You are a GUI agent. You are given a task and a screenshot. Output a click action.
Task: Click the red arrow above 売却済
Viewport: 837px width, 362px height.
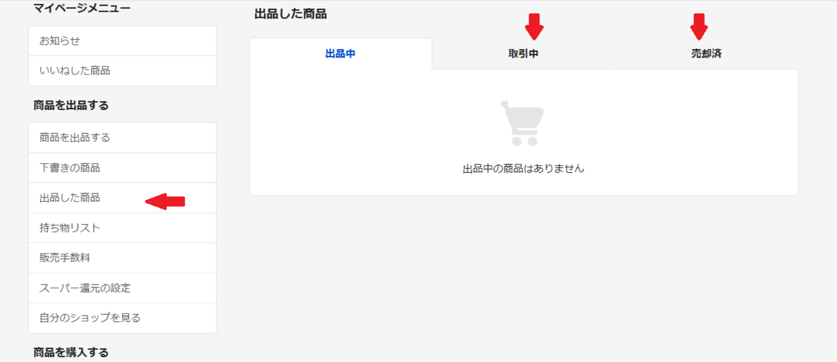[699, 27]
